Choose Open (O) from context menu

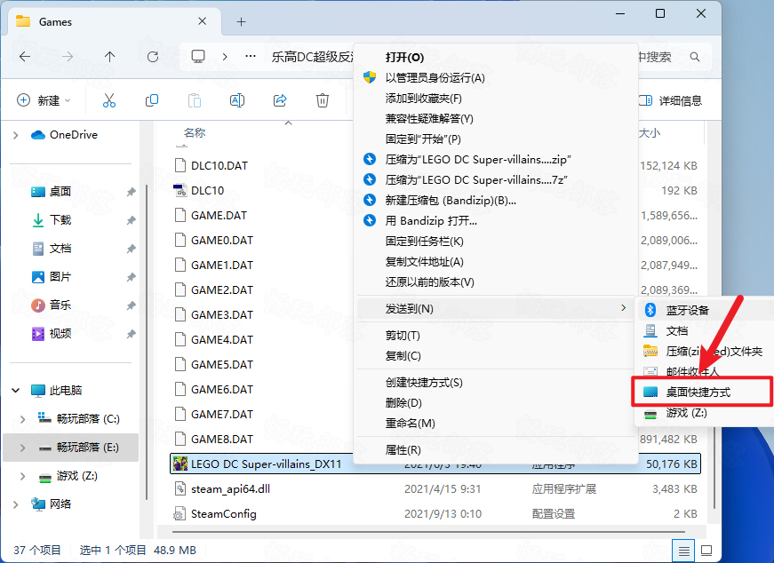pos(496,57)
